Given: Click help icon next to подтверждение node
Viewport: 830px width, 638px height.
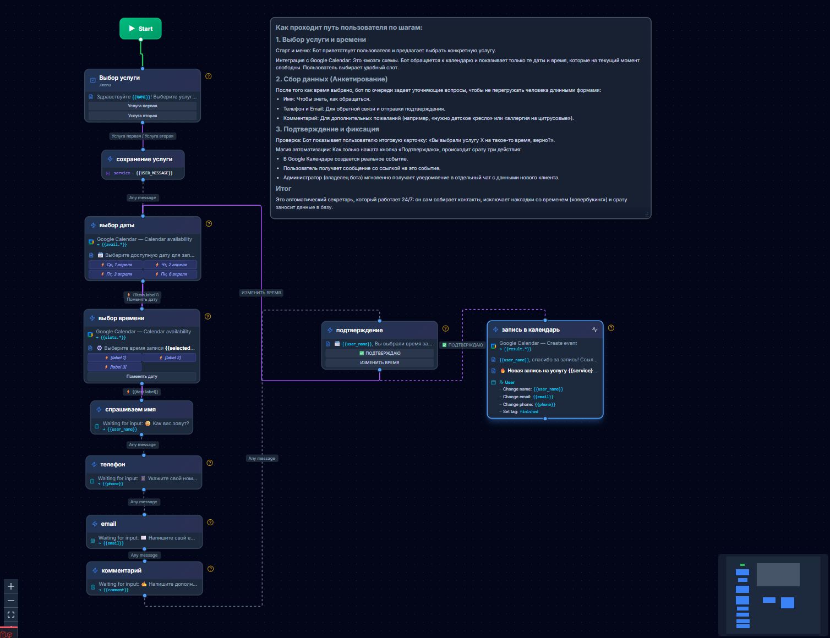Looking at the screenshot, I should [446, 329].
